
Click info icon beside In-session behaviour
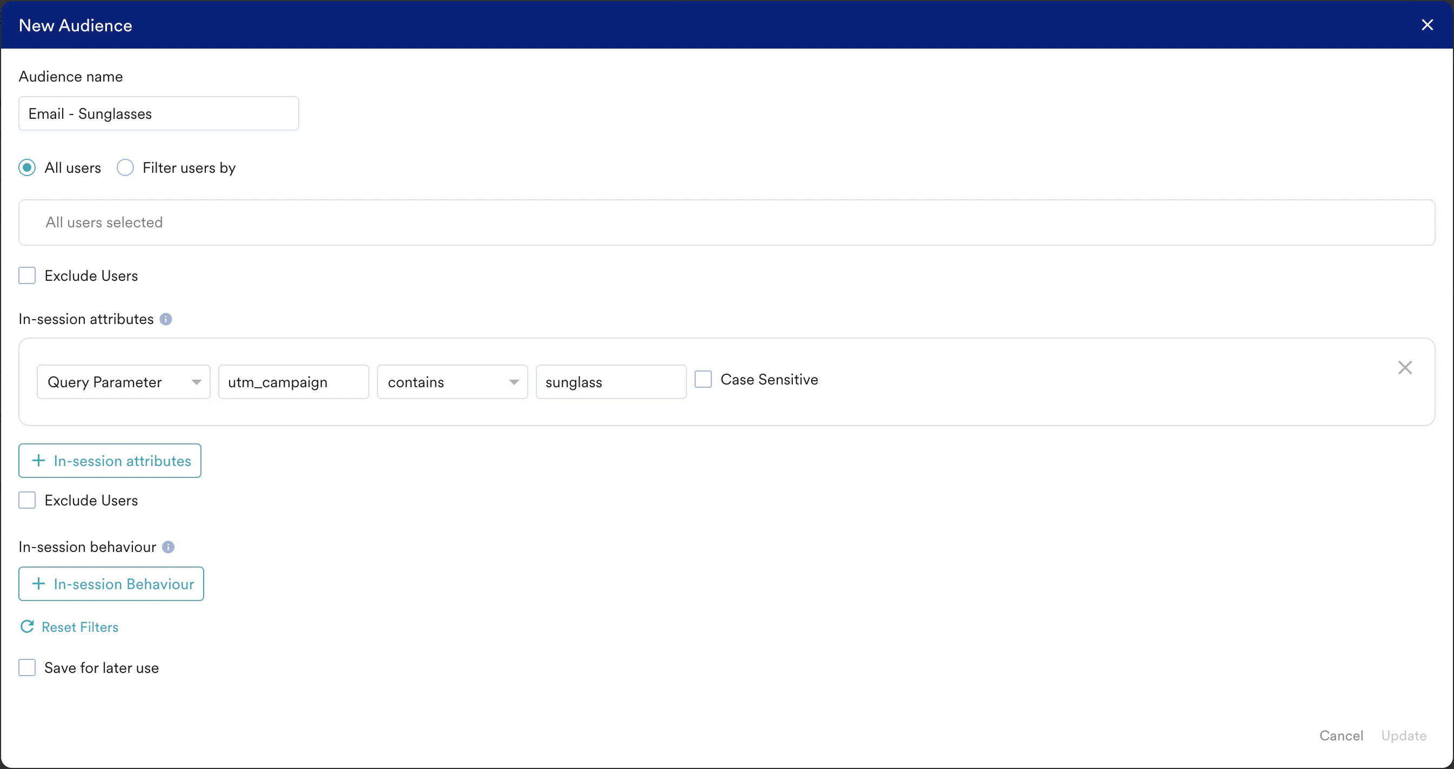(168, 547)
